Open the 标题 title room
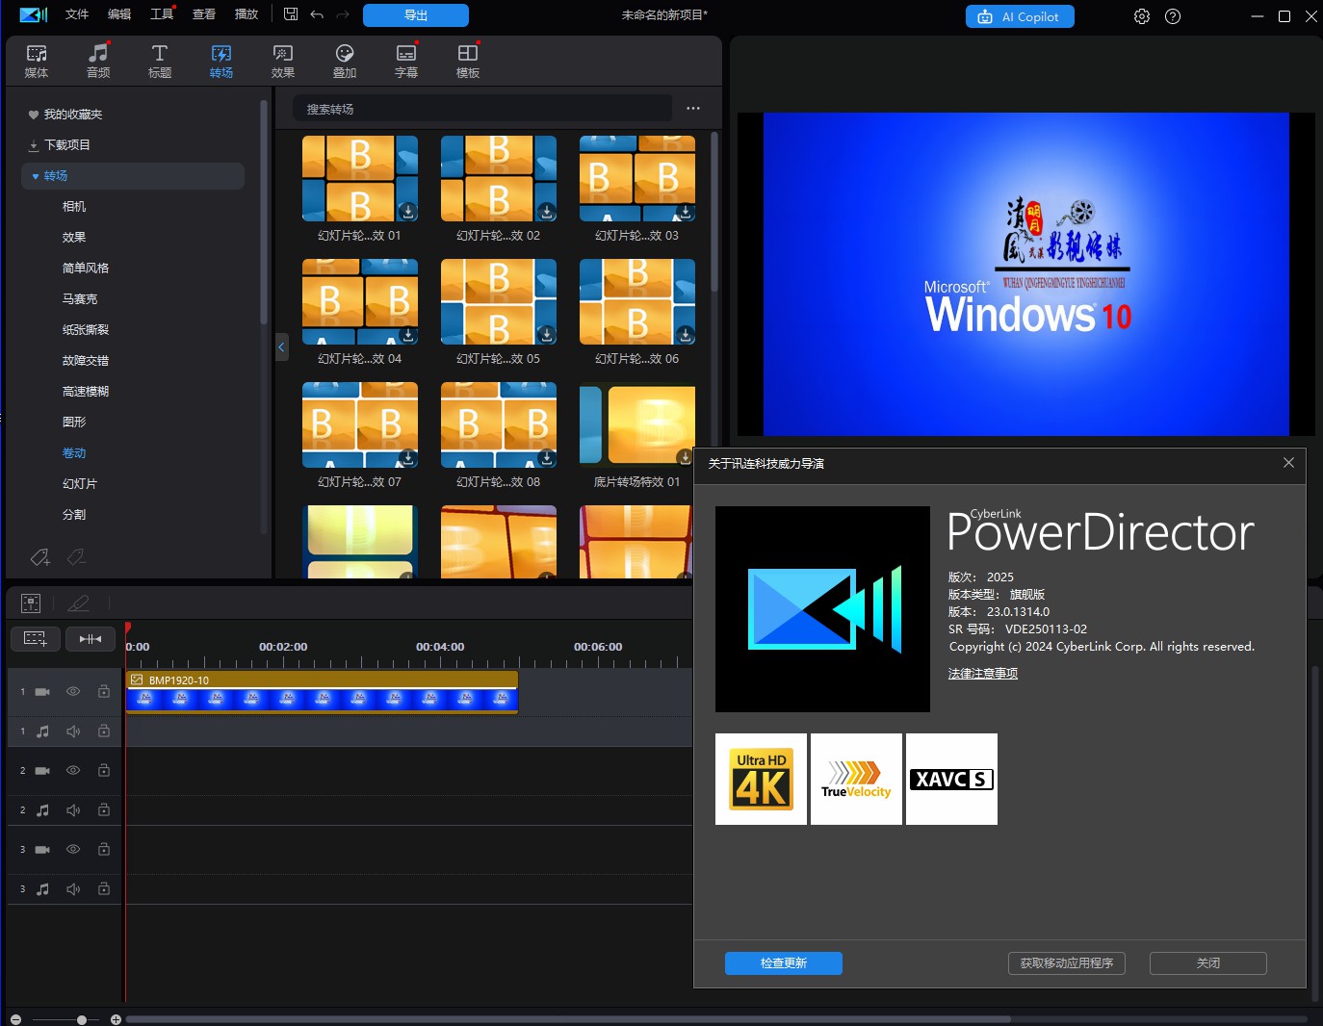This screenshot has width=1323, height=1026. pos(160,61)
